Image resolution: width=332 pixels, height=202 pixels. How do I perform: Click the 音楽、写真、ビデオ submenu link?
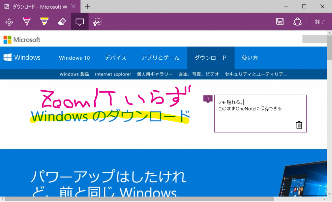coord(199,74)
